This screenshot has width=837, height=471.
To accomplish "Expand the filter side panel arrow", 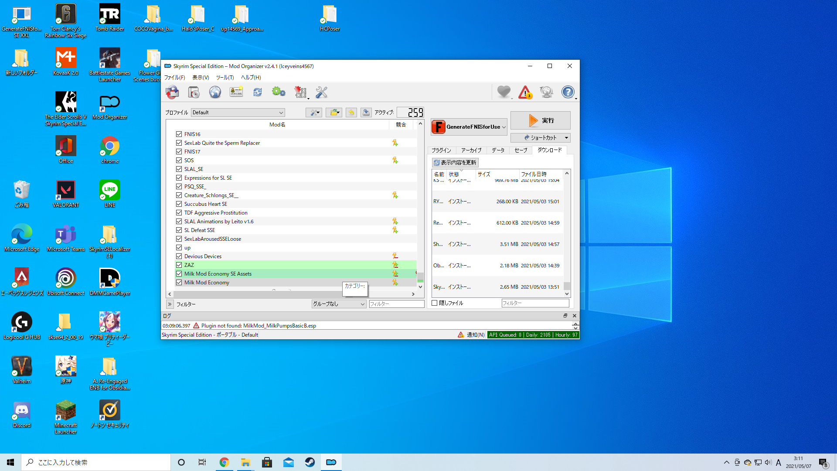I will 170,304.
